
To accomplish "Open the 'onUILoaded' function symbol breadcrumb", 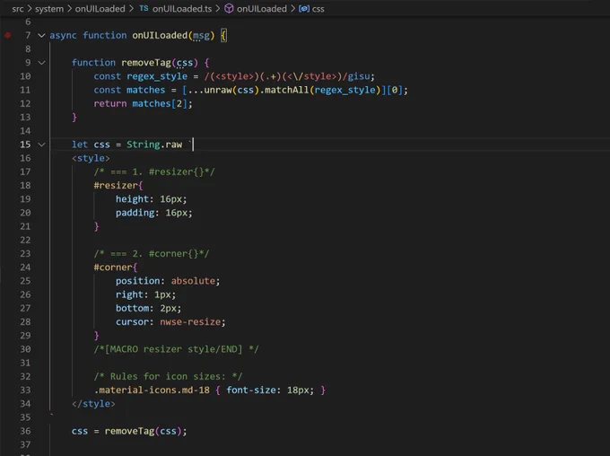I will (x=261, y=9).
